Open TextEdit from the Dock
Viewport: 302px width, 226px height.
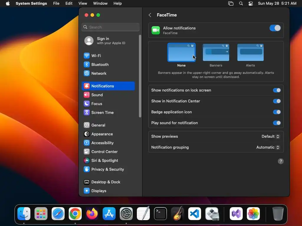click(x=143, y=214)
